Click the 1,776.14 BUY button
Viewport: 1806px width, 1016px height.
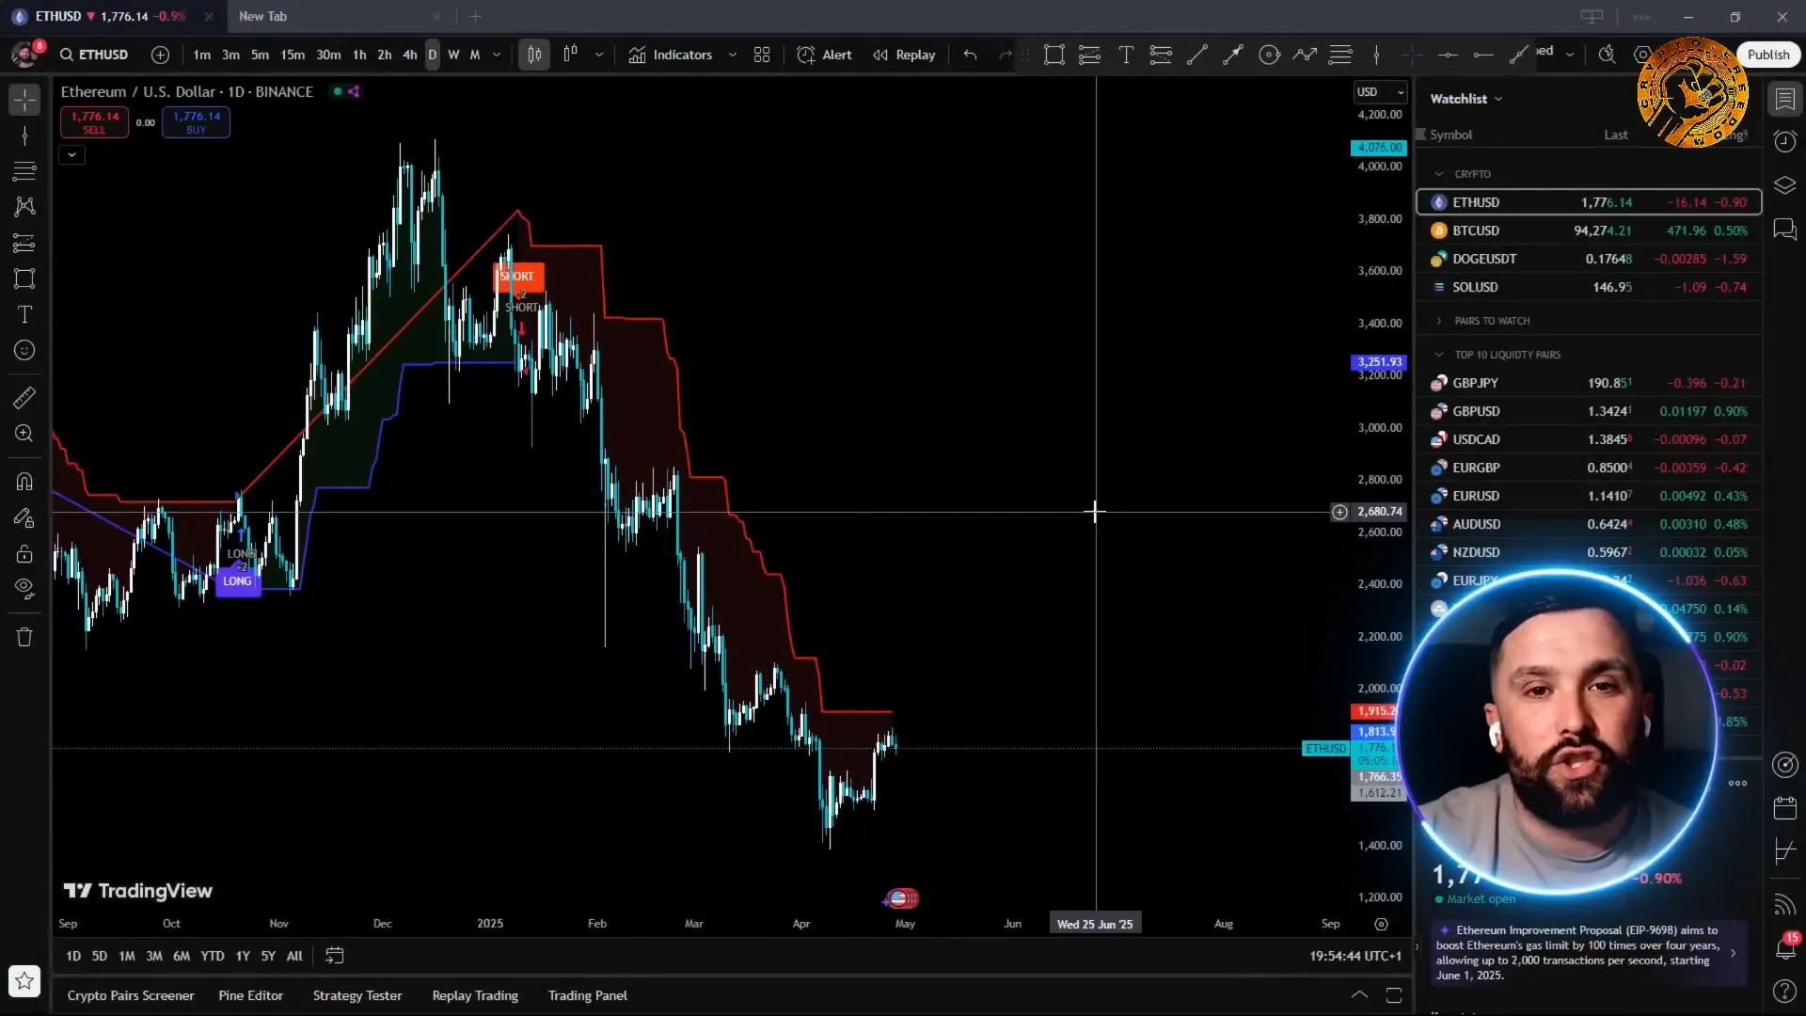coord(196,122)
